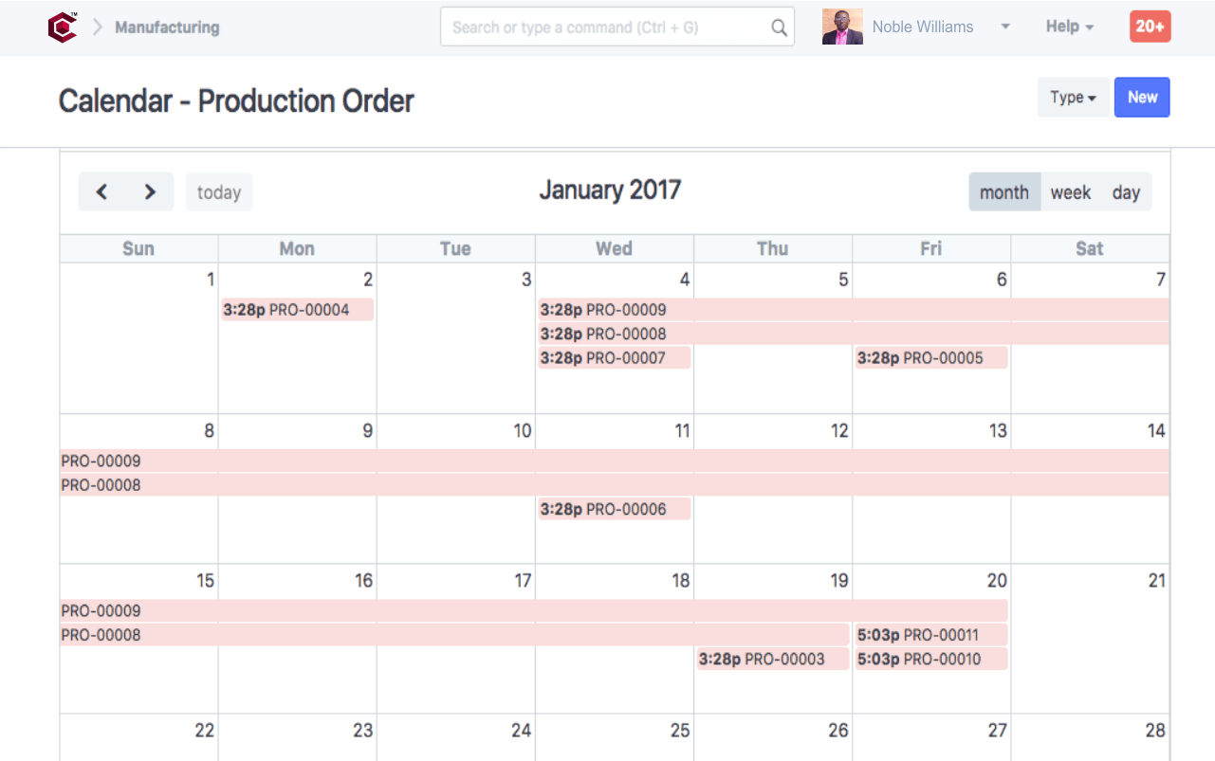1215x761 pixels.
Task: Switch calendar to week view
Action: point(1071,191)
